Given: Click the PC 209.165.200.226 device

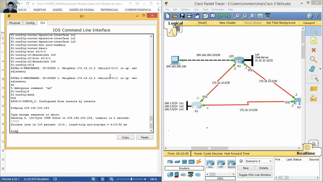Looking at the screenshot, I should 175,60.
